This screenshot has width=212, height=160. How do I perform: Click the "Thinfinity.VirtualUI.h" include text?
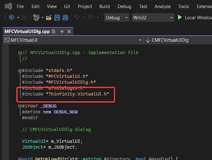77,94
